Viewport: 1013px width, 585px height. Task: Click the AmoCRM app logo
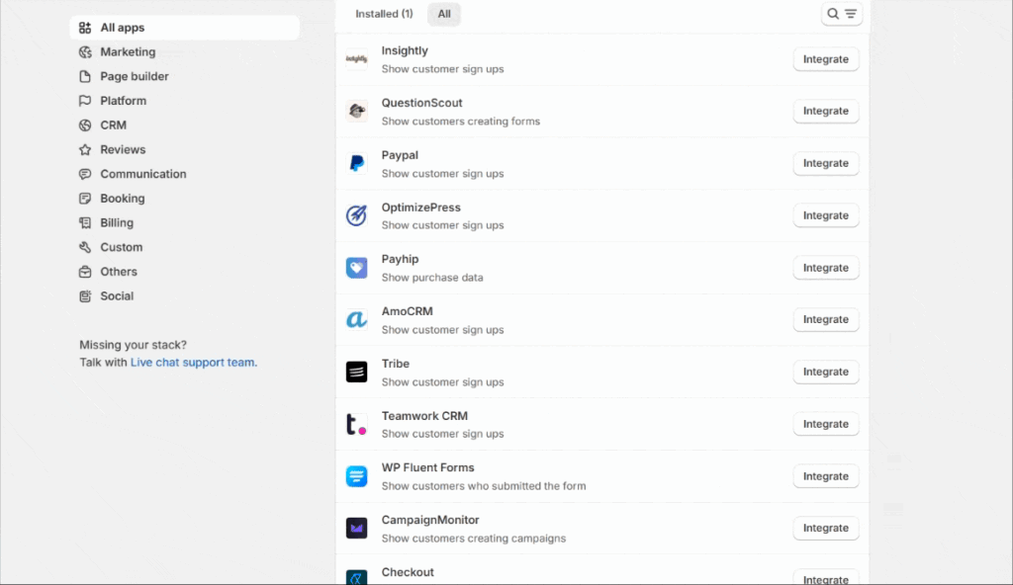356,319
